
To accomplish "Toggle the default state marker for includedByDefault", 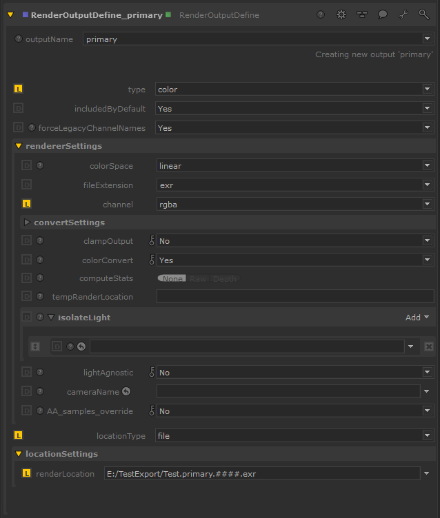I will tap(19, 109).
